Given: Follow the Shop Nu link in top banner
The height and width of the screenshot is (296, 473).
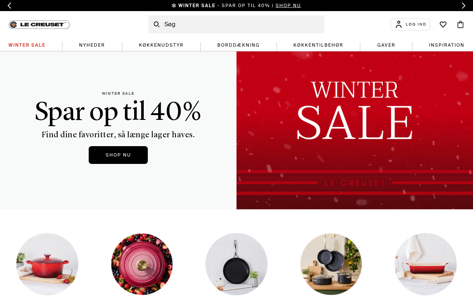Looking at the screenshot, I should tap(288, 6).
